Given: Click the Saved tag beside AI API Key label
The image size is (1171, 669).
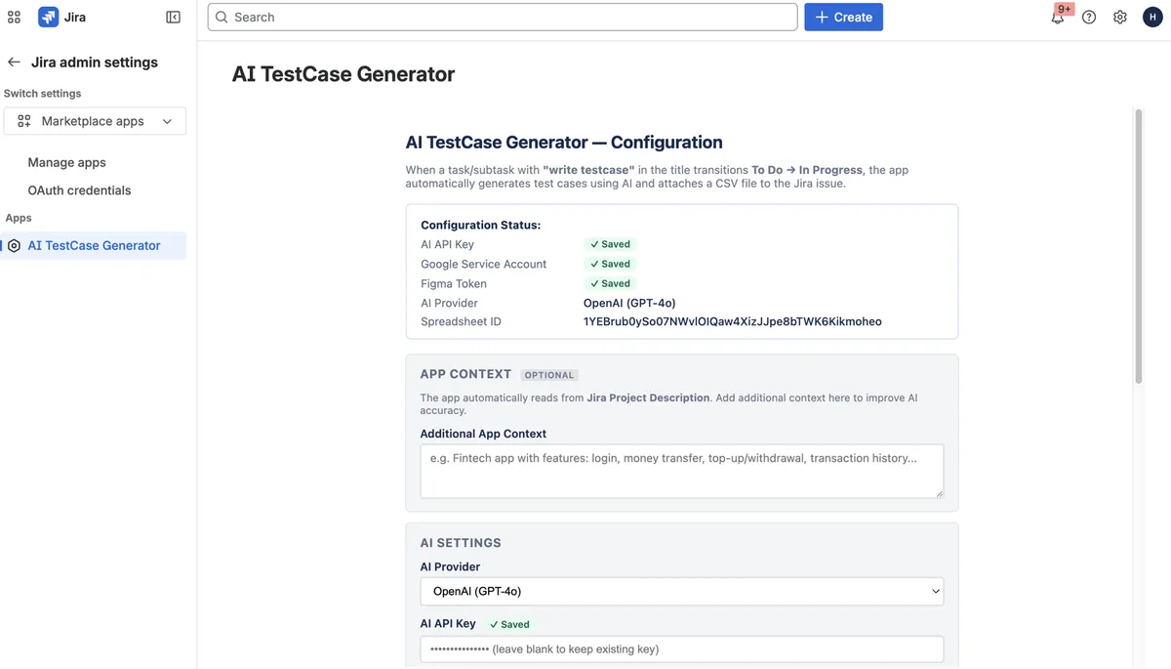Looking at the screenshot, I should coord(509,624).
